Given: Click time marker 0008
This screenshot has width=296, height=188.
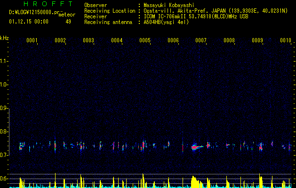Looking at the screenshot, I should click(229, 40).
